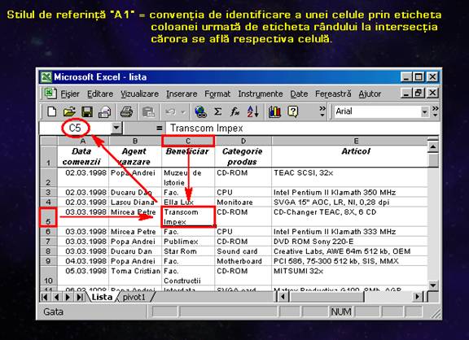Expand the Arial font dropdown
This screenshot has height=340, width=469.
[424, 112]
